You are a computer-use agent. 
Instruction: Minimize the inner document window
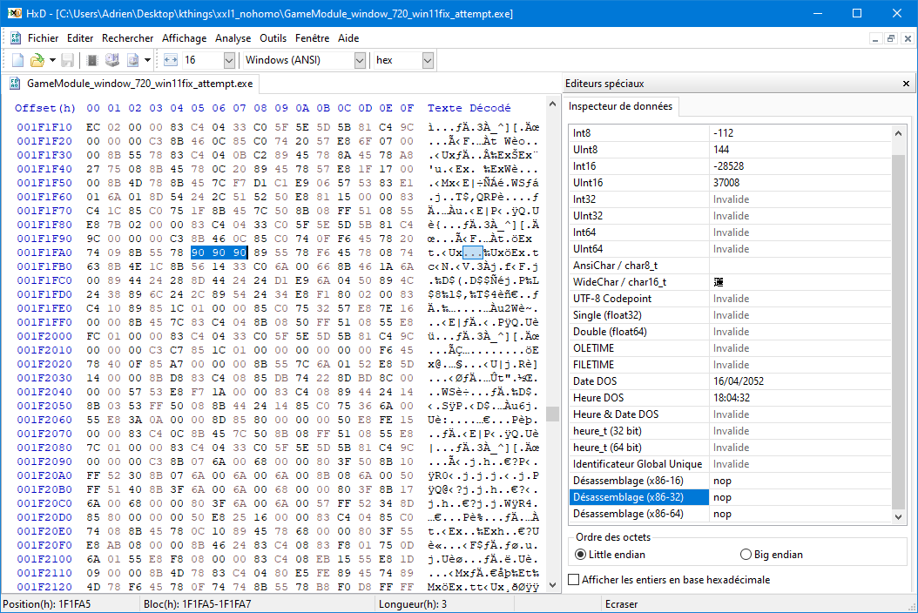tap(875, 38)
